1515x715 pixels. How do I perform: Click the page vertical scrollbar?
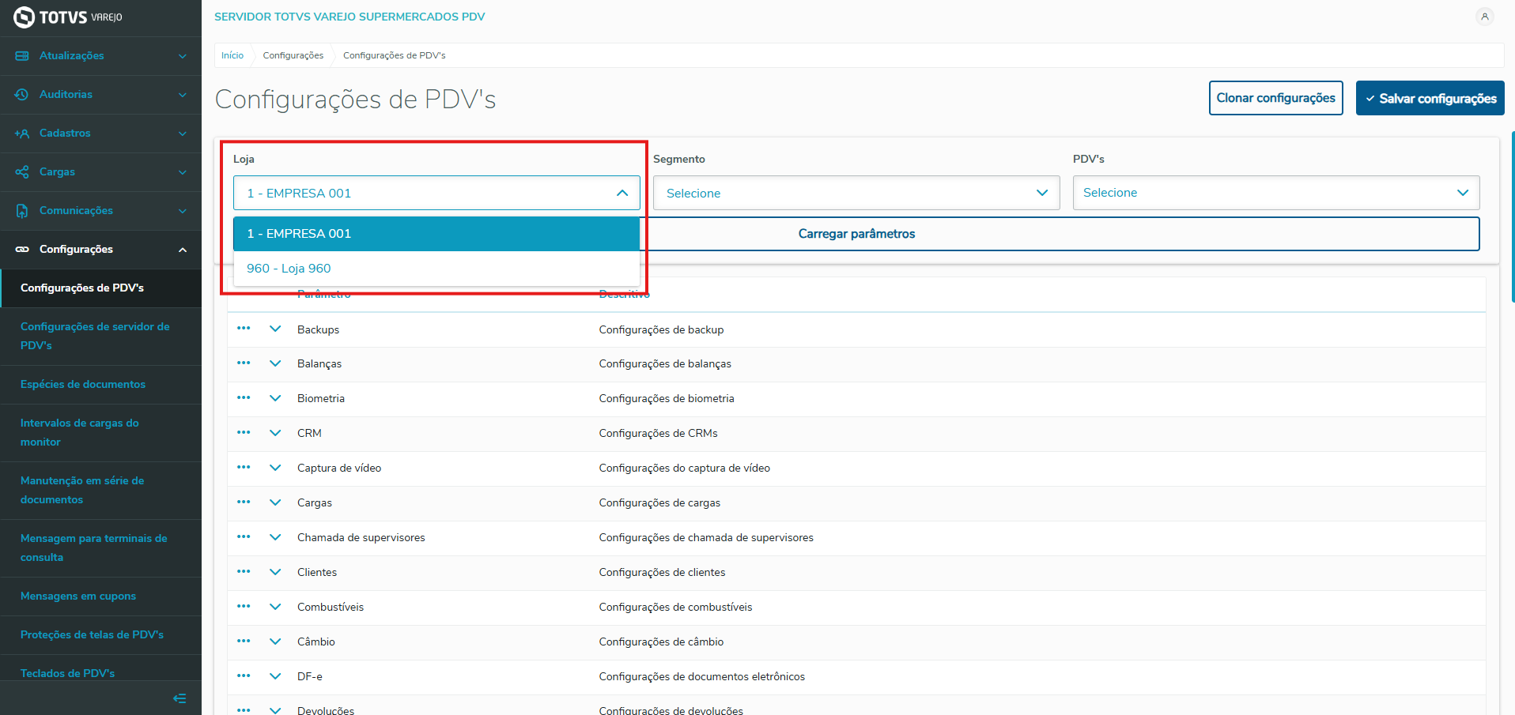[x=1512, y=217]
